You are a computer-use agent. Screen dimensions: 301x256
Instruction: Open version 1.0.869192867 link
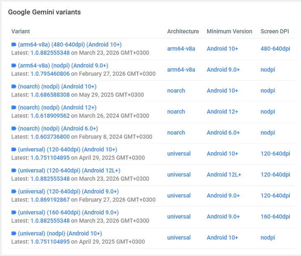click(50, 200)
